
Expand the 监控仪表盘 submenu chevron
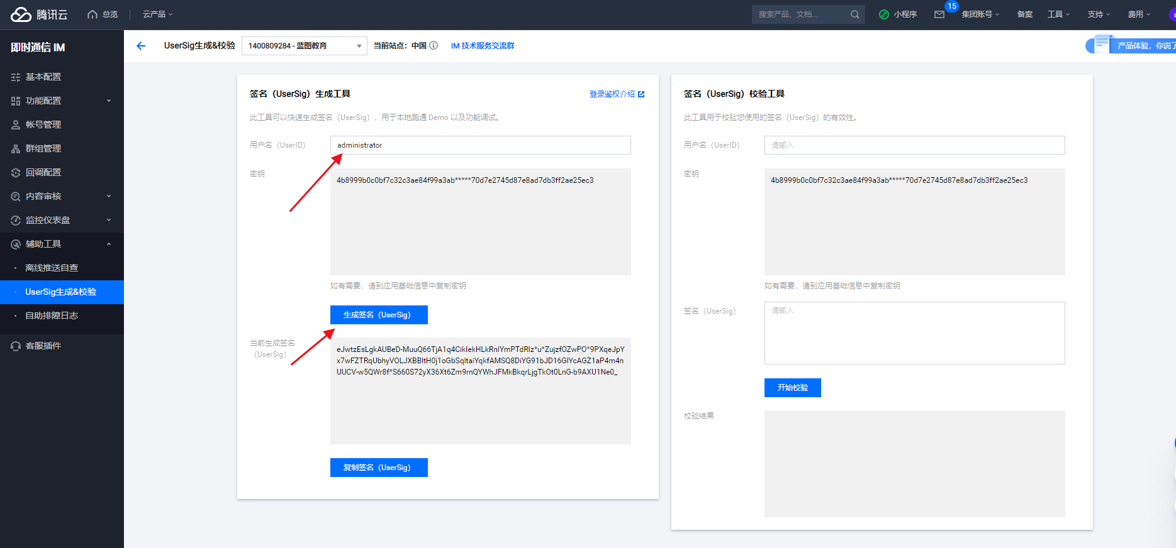click(109, 220)
